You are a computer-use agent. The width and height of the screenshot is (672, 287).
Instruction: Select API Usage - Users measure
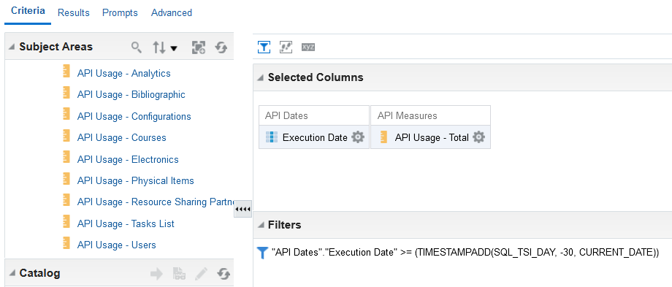pos(117,245)
